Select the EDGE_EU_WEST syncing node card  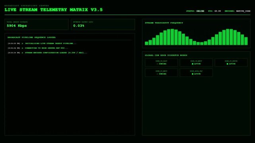162,73
